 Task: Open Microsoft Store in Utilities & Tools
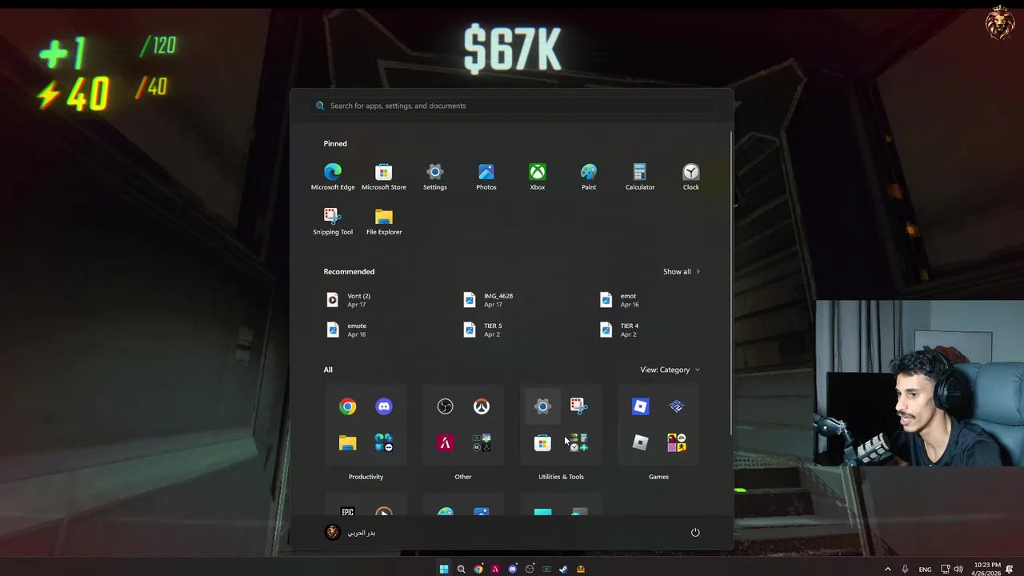pos(542,443)
